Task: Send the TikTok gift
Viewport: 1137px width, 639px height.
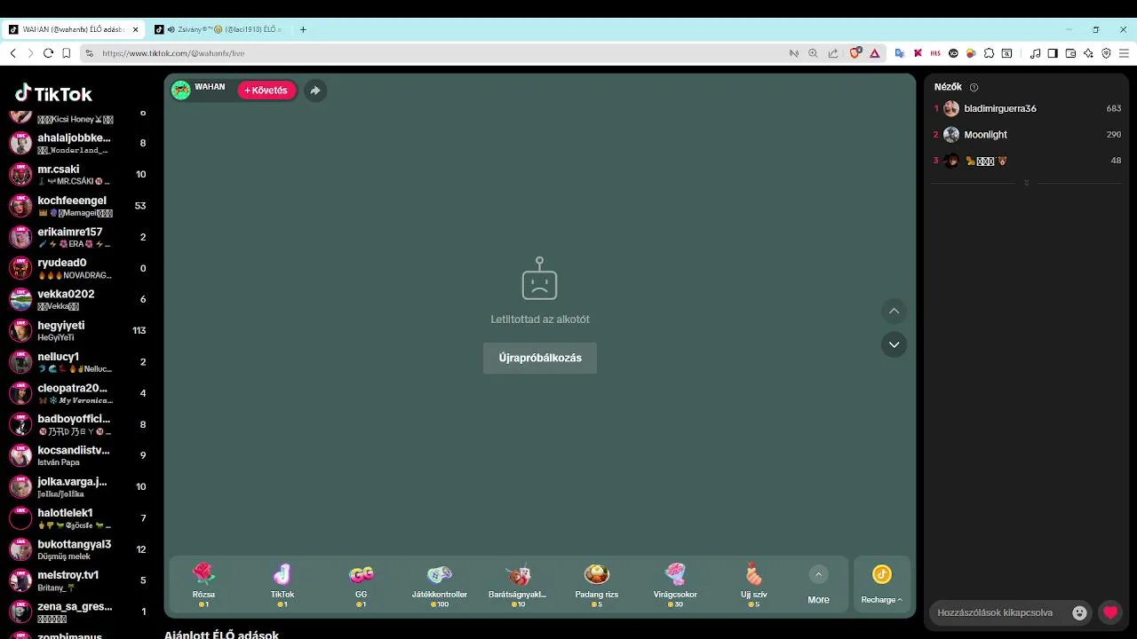Action: point(282,585)
